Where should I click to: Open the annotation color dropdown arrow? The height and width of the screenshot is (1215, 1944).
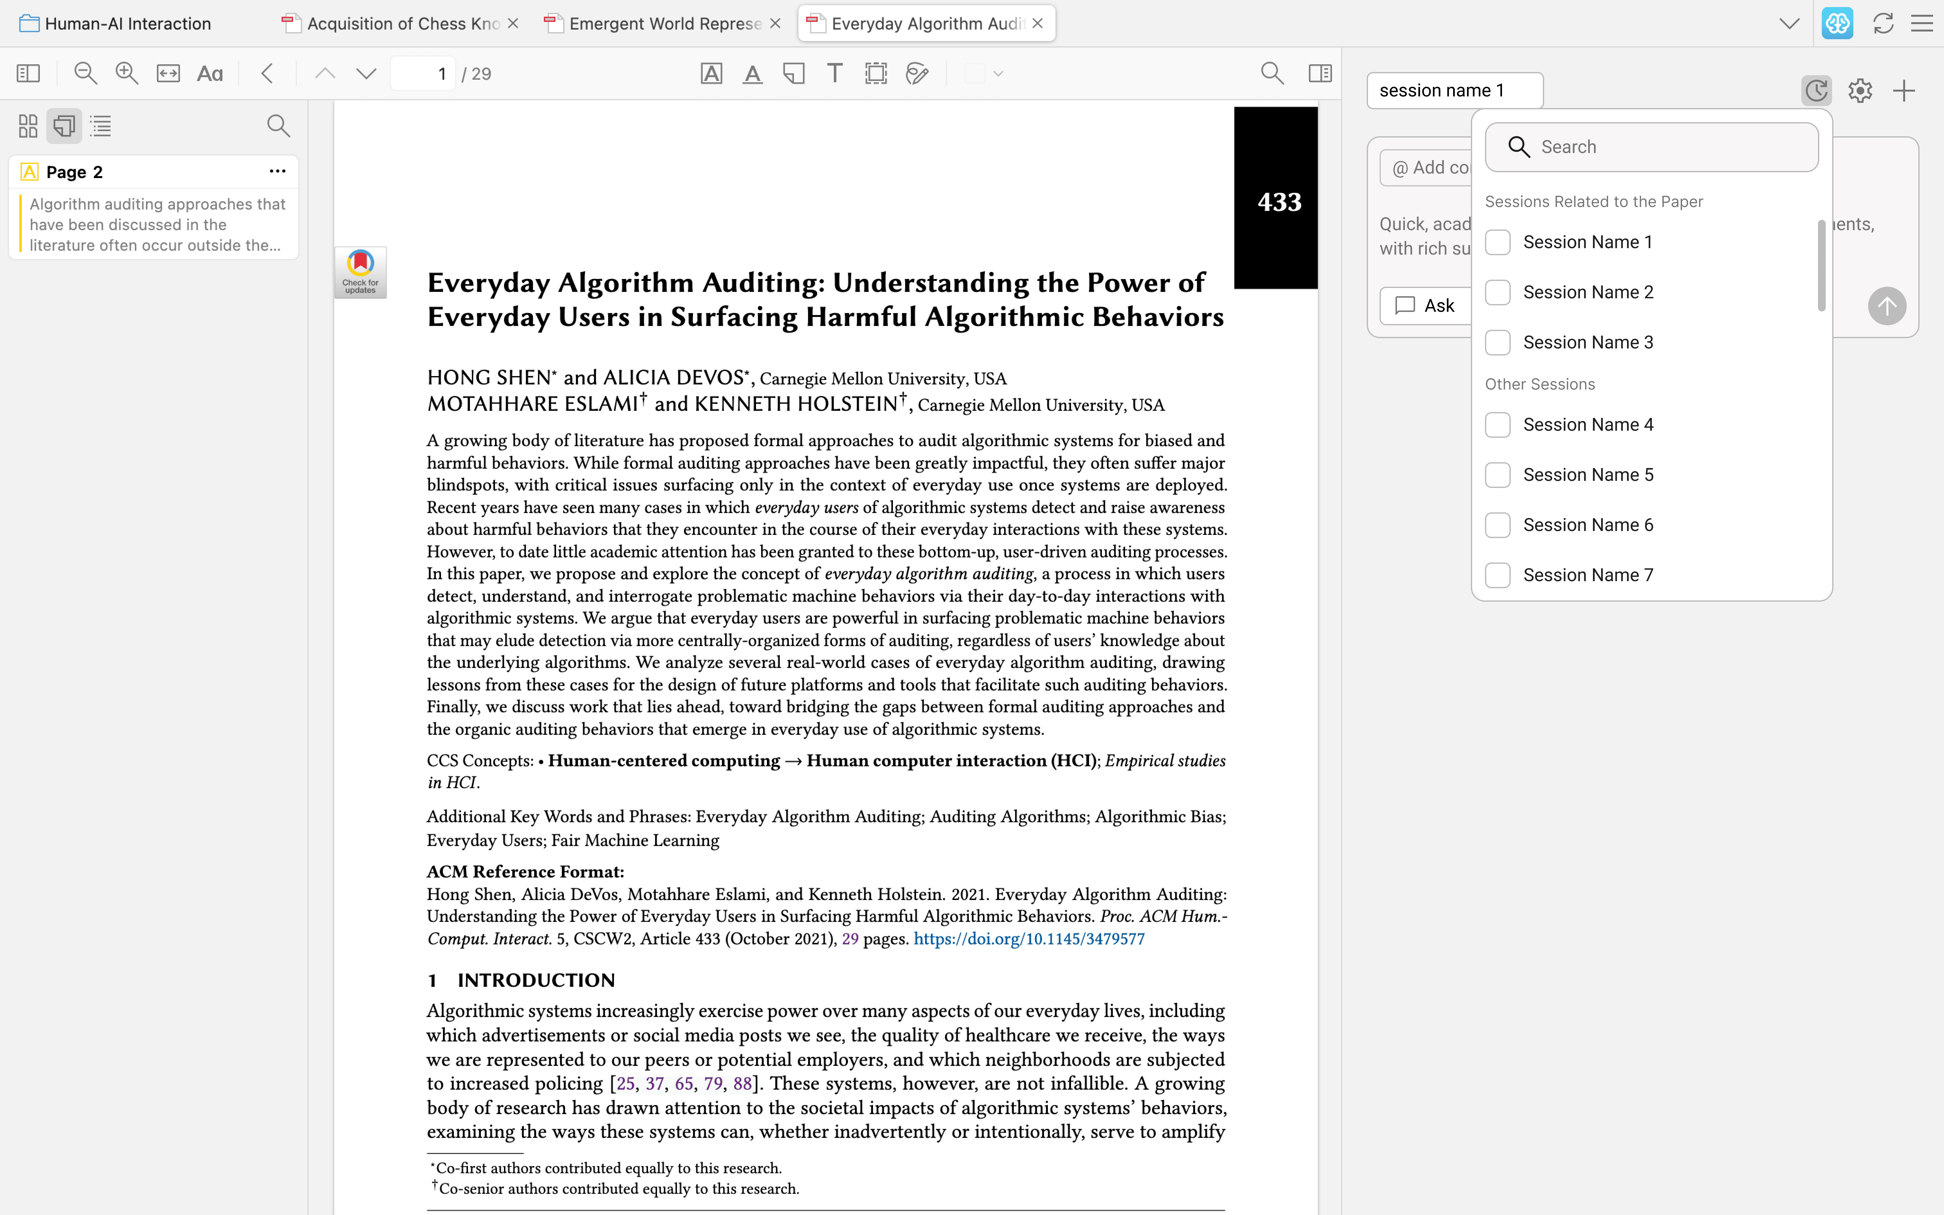pyautogui.click(x=998, y=73)
